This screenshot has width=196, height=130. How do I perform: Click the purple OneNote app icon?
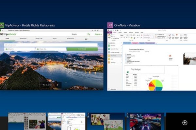[110, 25]
